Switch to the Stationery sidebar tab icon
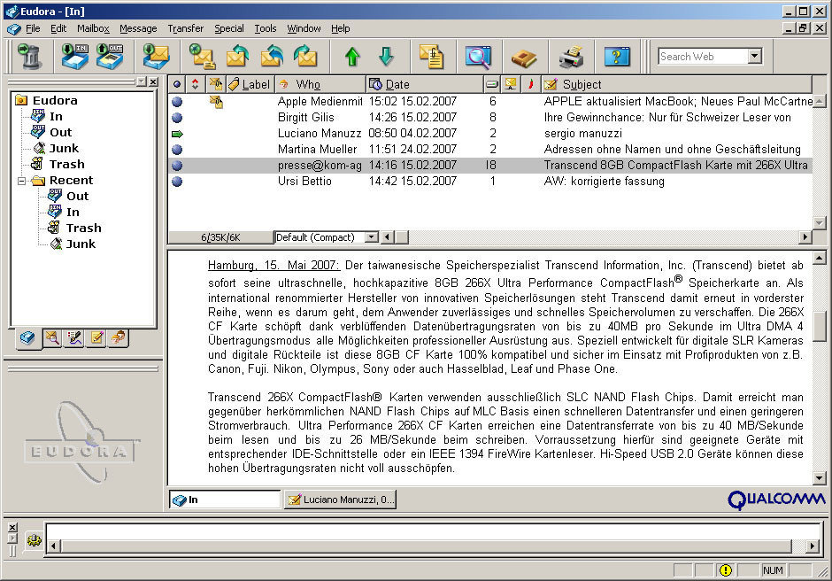832x581 pixels. (96, 337)
